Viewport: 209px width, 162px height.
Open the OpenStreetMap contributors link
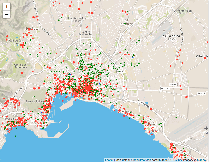(146, 160)
